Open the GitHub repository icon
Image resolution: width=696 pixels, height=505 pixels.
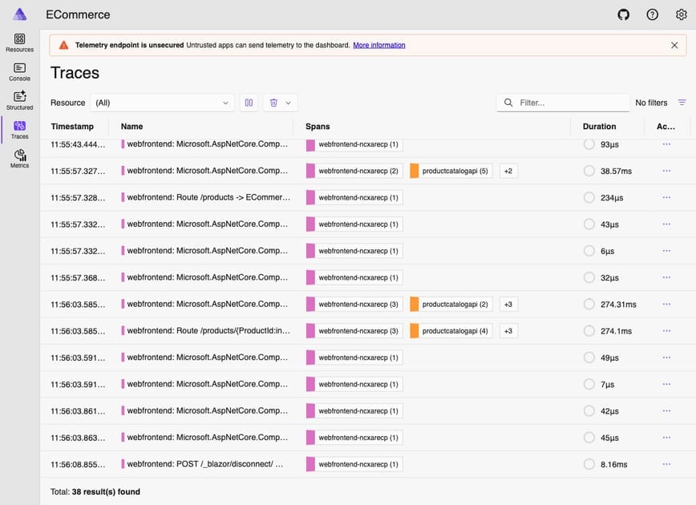pyautogui.click(x=623, y=14)
